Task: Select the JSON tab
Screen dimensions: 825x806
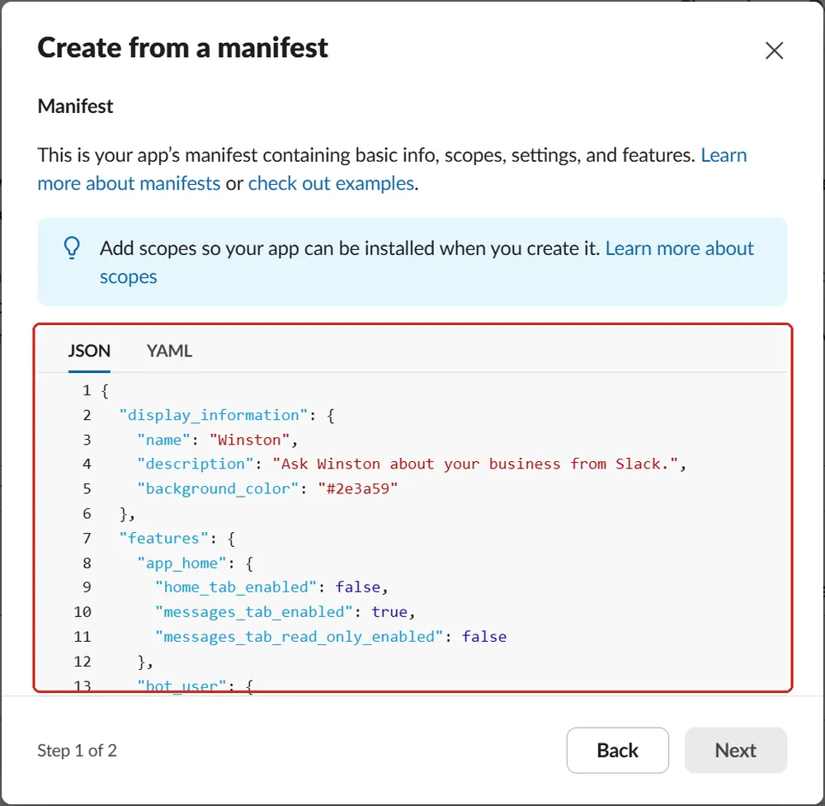Action: pos(89,351)
